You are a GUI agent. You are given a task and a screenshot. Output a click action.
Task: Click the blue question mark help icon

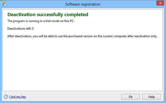point(6,97)
